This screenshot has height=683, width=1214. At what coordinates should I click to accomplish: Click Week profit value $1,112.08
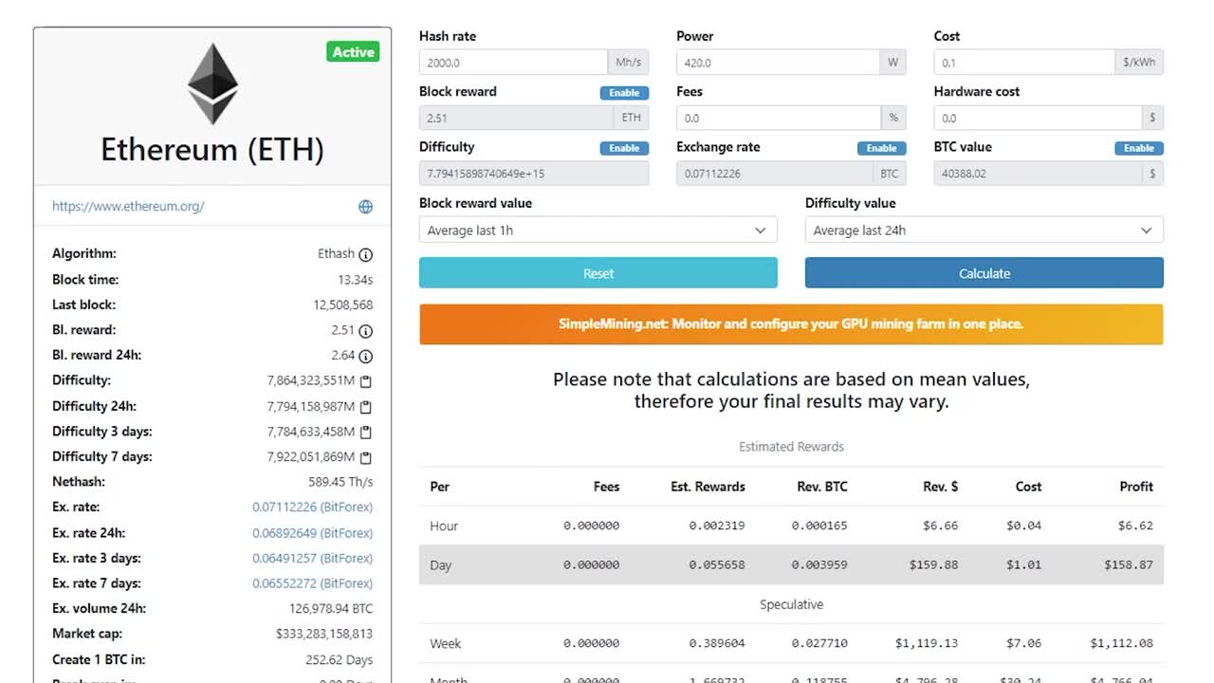click(1122, 643)
